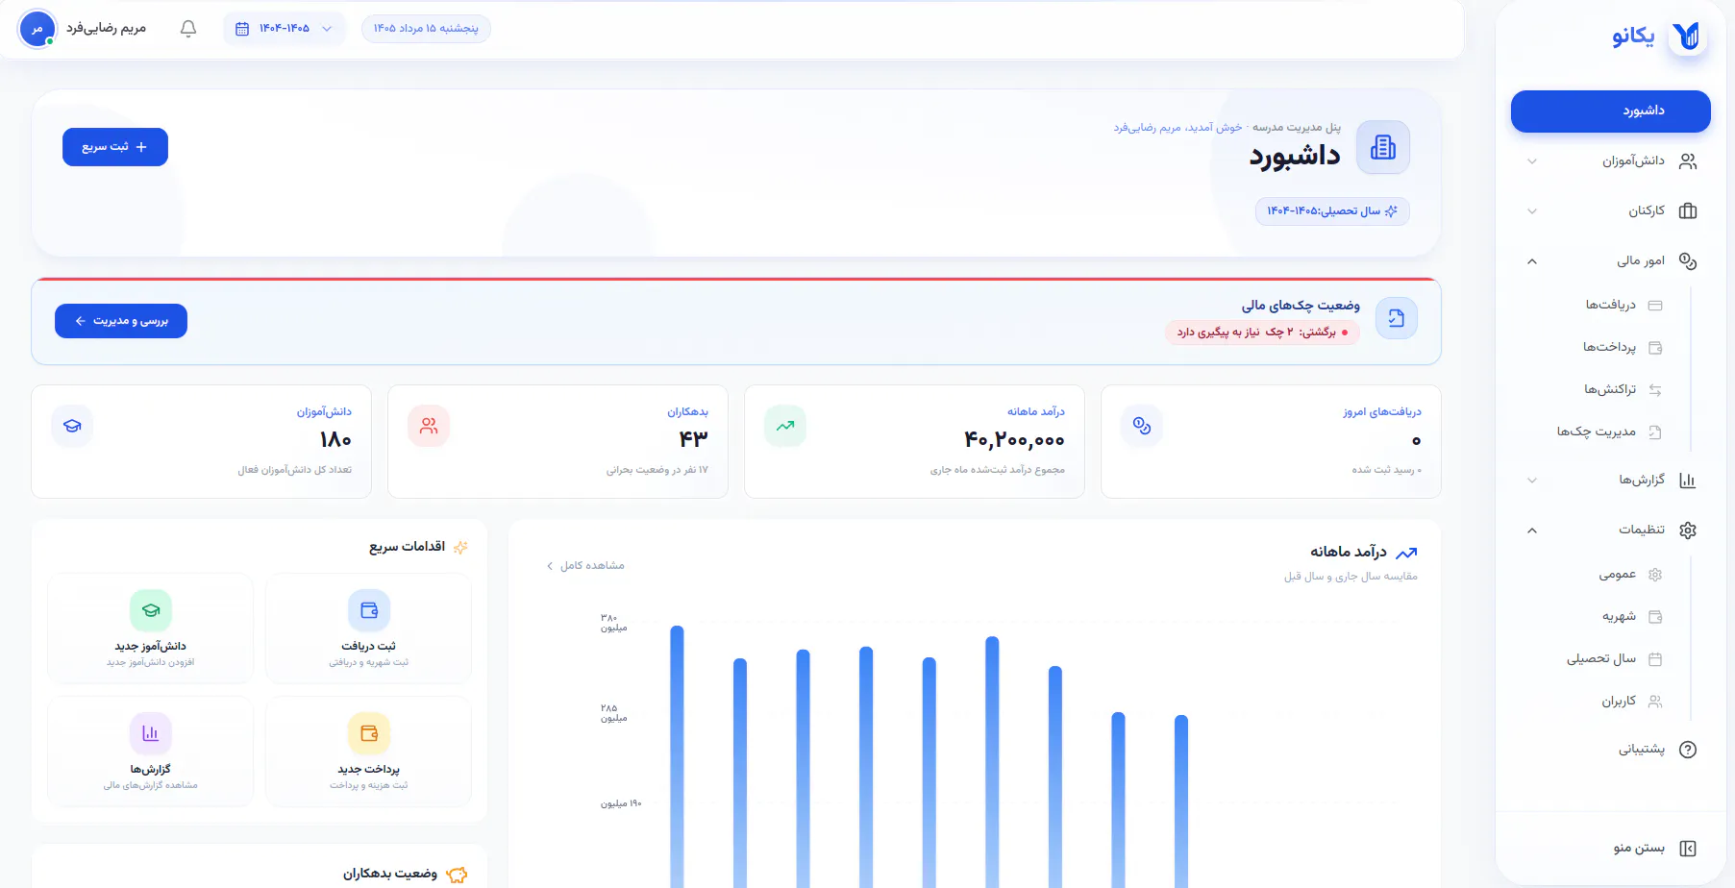
Task: Click the transactions swap arrows icon
Action: click(1655, 390)
